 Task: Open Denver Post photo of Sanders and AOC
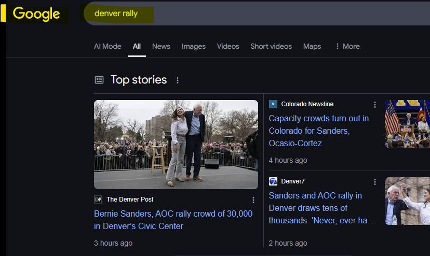click(x=176, y=145)
